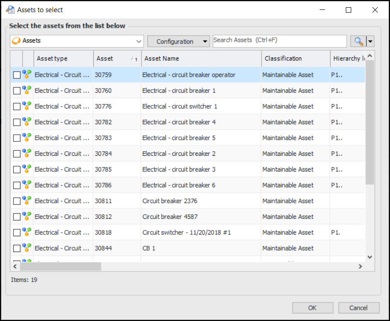Open the search options dropdown arrow

pos(371,41)
